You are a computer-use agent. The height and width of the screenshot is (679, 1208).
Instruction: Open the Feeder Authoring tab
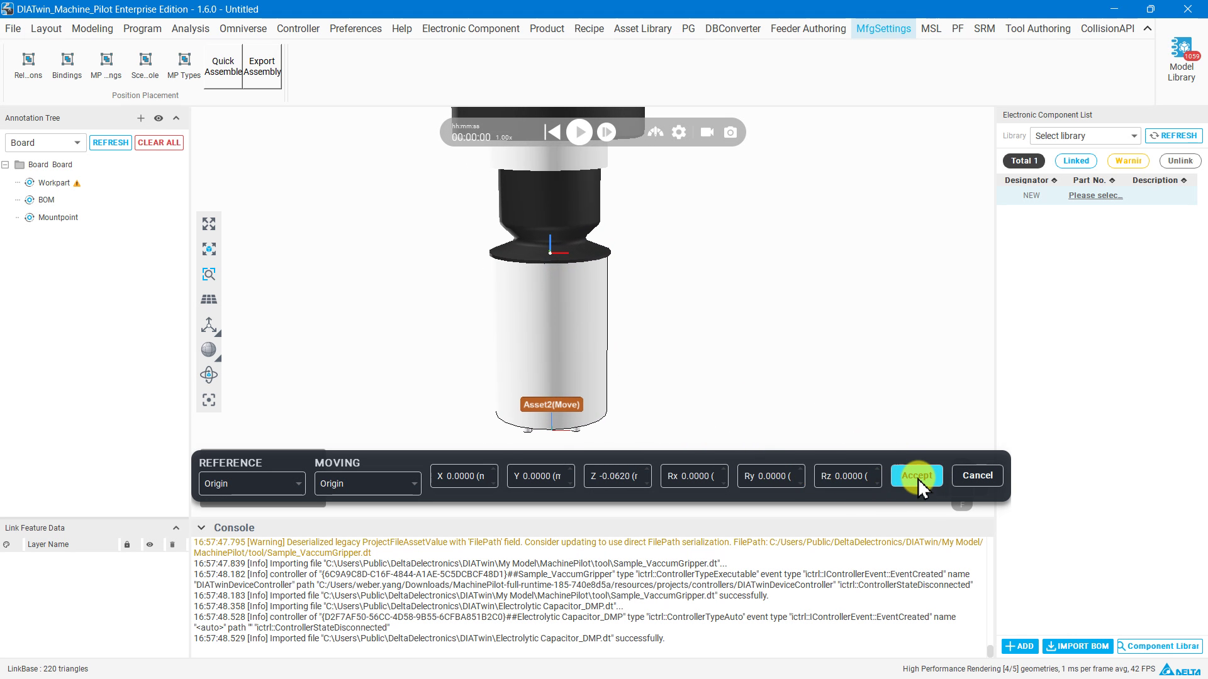tap(808, 29)
